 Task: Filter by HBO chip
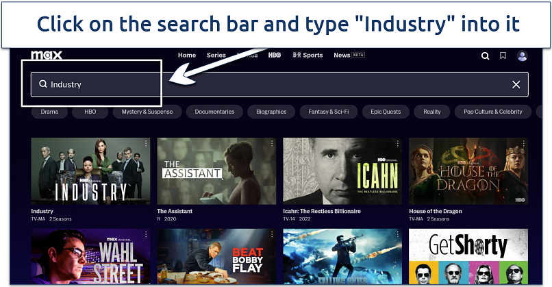coord(90,112)
